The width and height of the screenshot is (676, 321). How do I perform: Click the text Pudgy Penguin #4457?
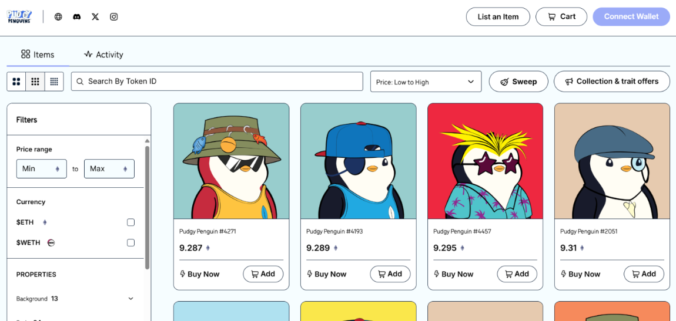[x=461, y=231]
